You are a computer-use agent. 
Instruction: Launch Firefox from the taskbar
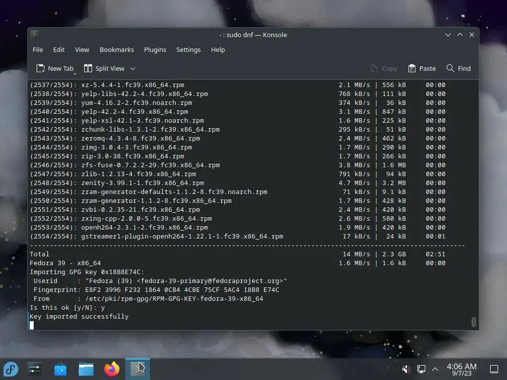click(x=112, y=369)
